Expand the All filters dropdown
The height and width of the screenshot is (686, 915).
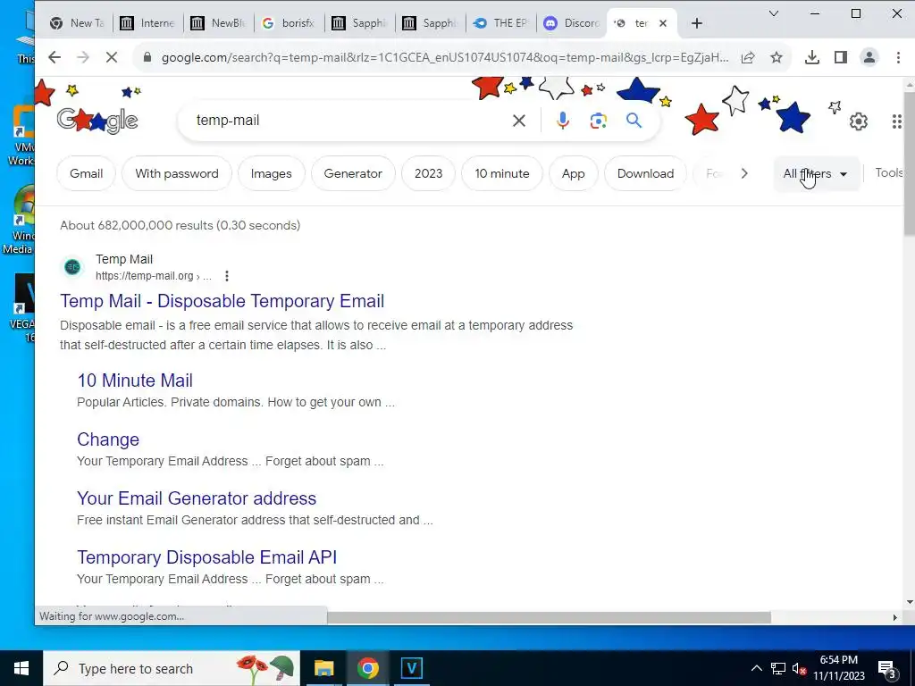click(815, 174)
